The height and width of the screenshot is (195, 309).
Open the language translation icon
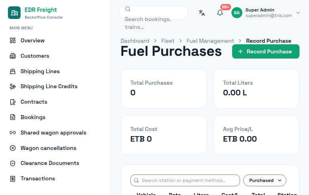pyautogui.click(x=202, y=13)
